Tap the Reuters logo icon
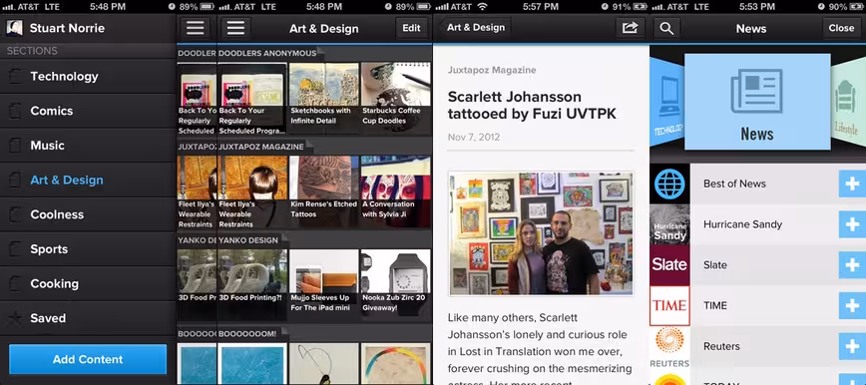This screenshot has height=385, width=866. point(669,347)
